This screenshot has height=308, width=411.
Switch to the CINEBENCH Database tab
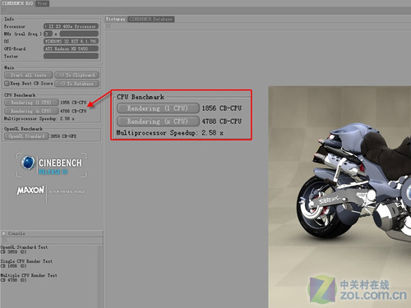pyautogui.click(x=151, y=19)
